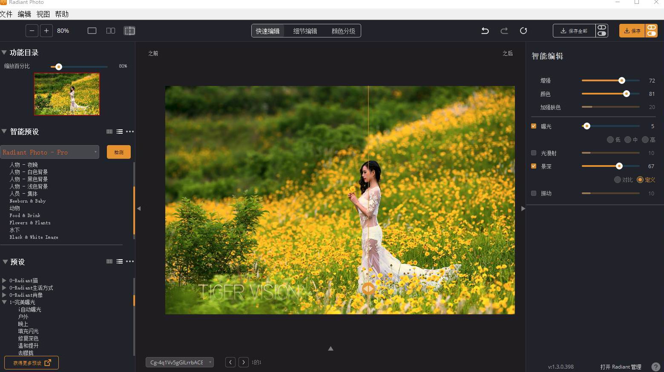Collapse the 智能预设 section
Image resolution: width=664 pixels, height=372 pixels.
pyautogui.click(x=4, y=131)
